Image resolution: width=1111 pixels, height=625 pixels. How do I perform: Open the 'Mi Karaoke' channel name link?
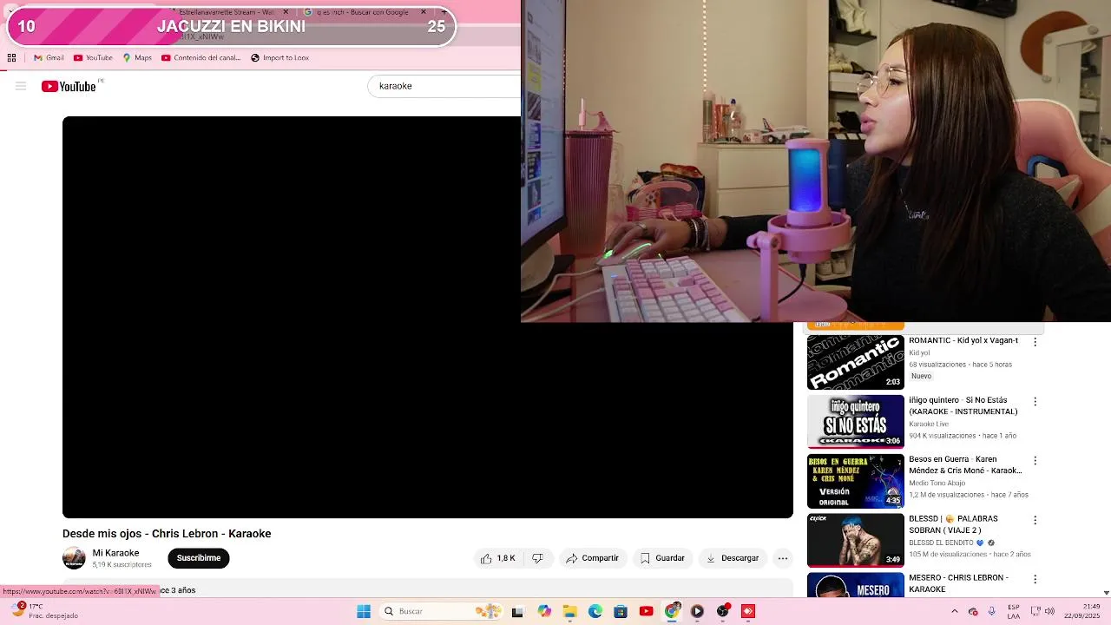pyautogui.click(x=115, y=553)
